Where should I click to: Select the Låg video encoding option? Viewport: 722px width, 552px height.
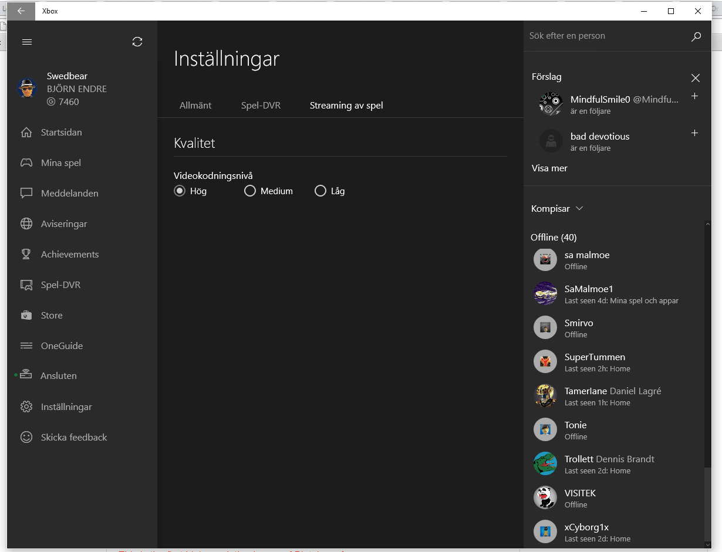(320, 191)
